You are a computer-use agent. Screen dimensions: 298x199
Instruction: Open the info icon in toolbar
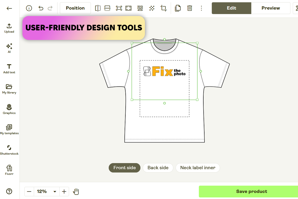tap(29, 8)
